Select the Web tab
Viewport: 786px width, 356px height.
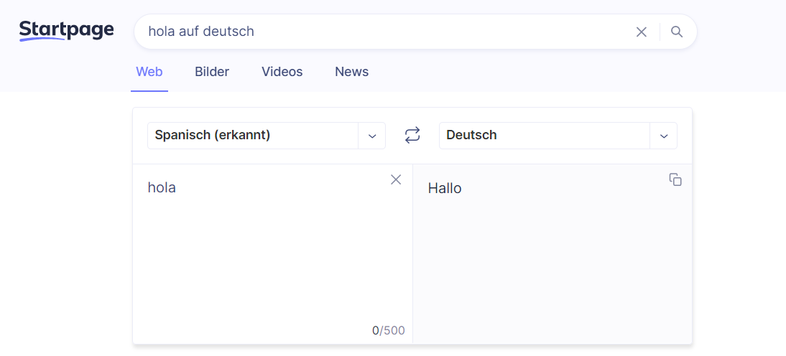[x=149, y=72]
